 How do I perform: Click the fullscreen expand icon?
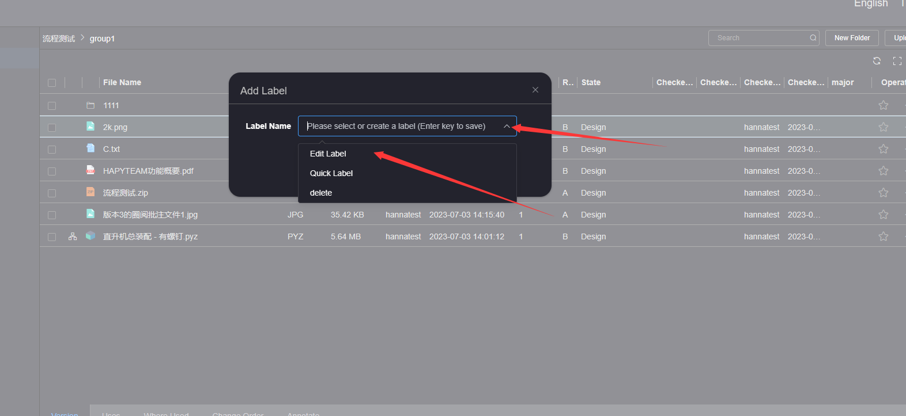click(x=897, y=60)
